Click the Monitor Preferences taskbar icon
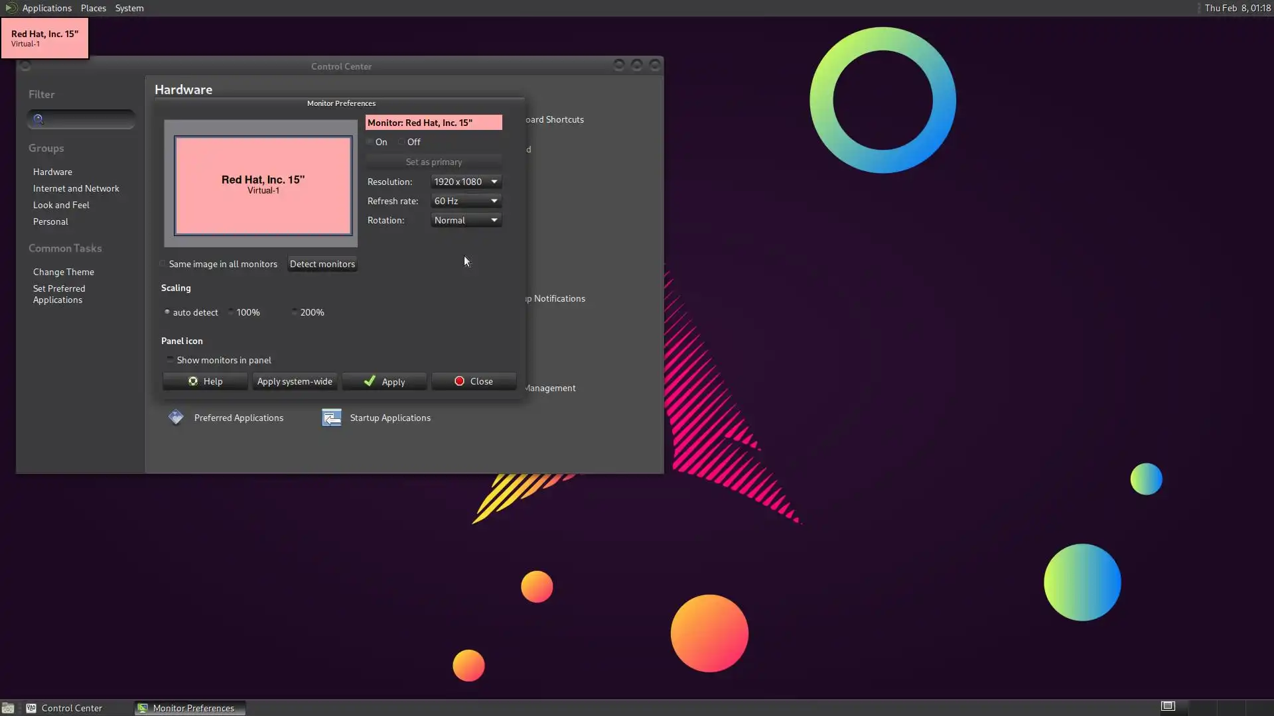1274x716 pixels. click(142, 708)
